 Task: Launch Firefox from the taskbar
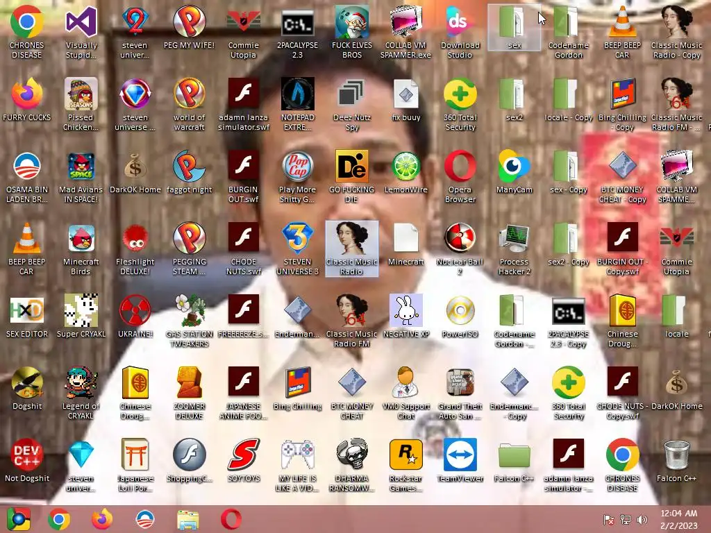tap(102, 519)
